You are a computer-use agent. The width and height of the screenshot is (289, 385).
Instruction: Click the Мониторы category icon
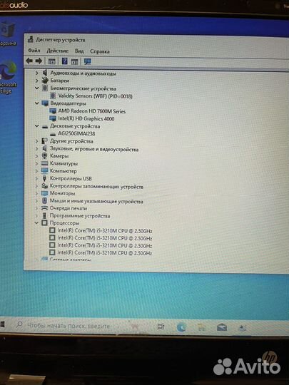point(44,193)
